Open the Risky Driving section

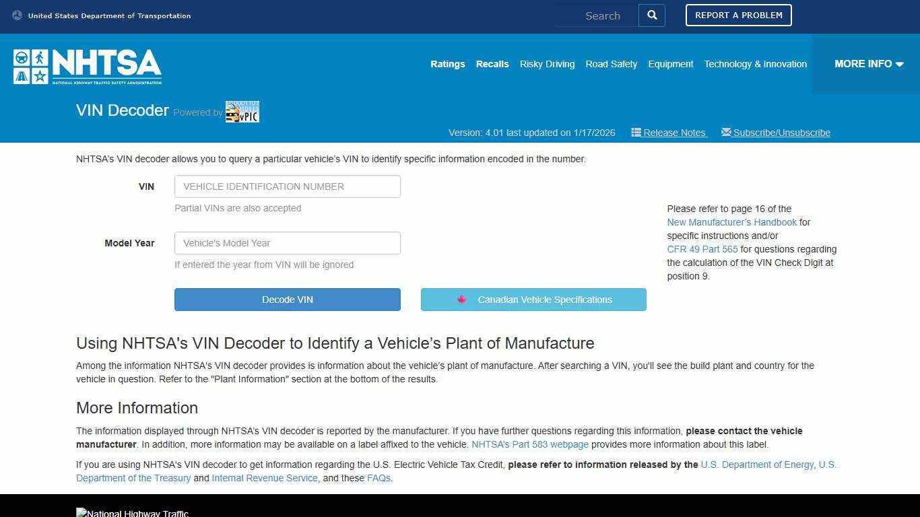547,64
